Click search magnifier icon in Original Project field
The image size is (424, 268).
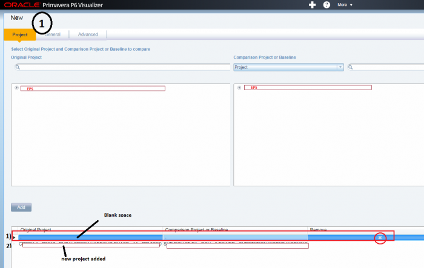click(x=18, y=67)
